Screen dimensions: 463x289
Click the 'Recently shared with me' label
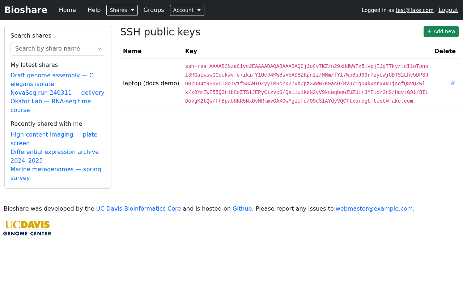[x=46, y=124]
